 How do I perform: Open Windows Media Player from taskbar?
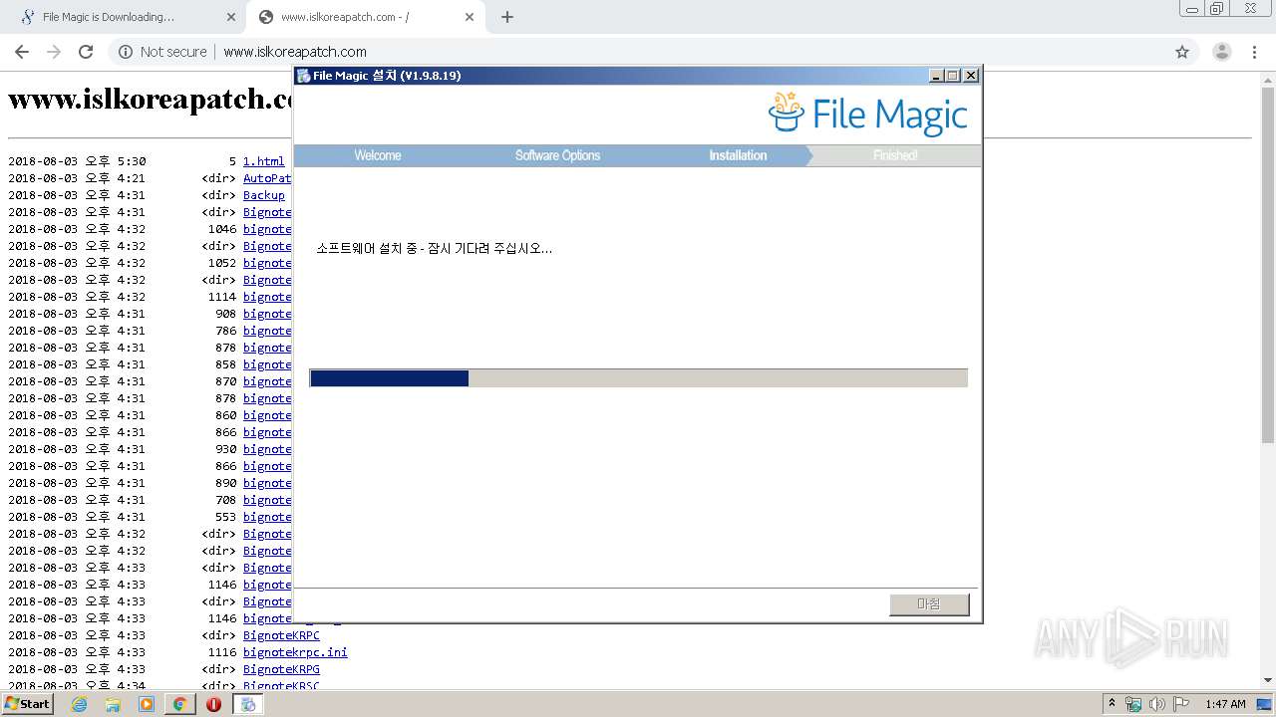point(147,704)
